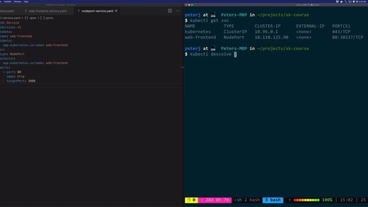Click the '10.110.125.90' cluster IP in terminal
Image resolution: width=368 pixels, height=207 pixels.
pyautogui.click(x=271, y=37)
